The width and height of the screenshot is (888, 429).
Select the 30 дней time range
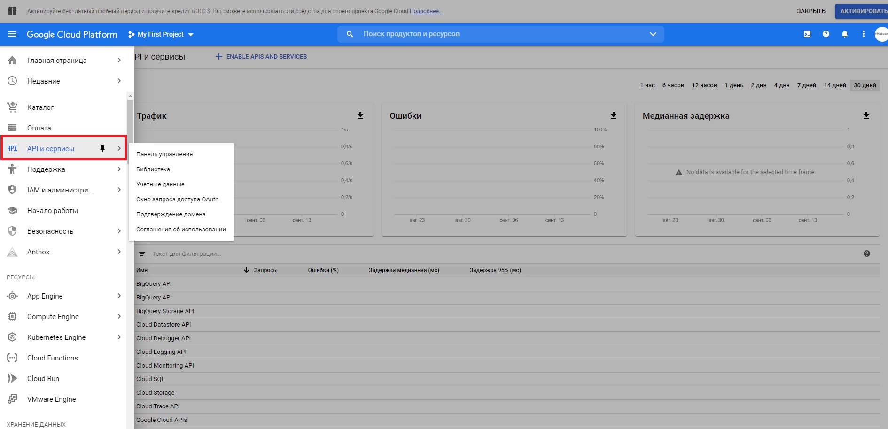865,85
